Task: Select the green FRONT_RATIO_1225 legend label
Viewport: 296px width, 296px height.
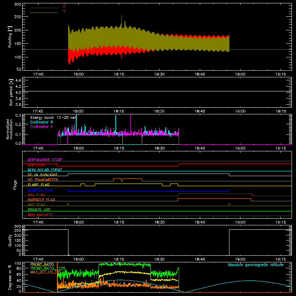Action: [x=48, y=268]
